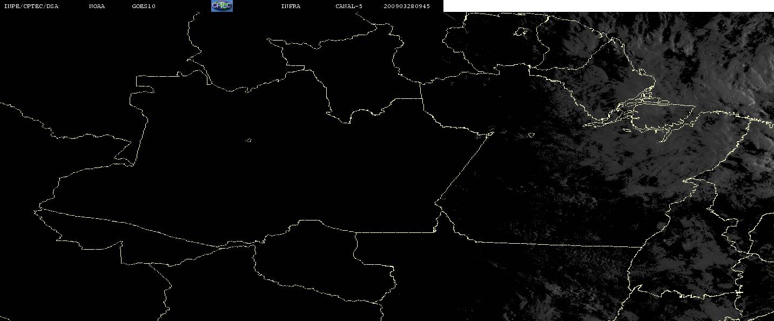Viewport: 774px width, 321px height.
Task: Select the INPE/CPTEC/DSA header label
Action: coord(31,6)
